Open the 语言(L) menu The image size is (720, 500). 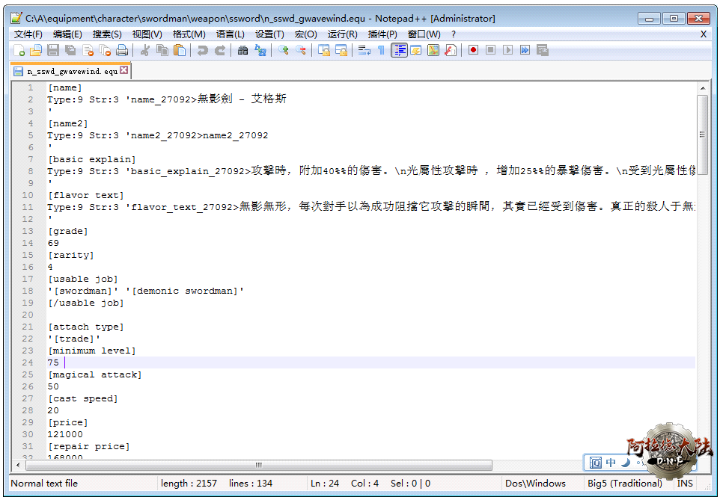[x=230, y=34]
